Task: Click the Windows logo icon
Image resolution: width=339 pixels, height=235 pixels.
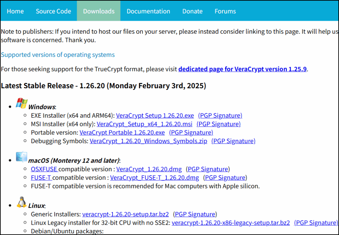Action: (22, 103)
